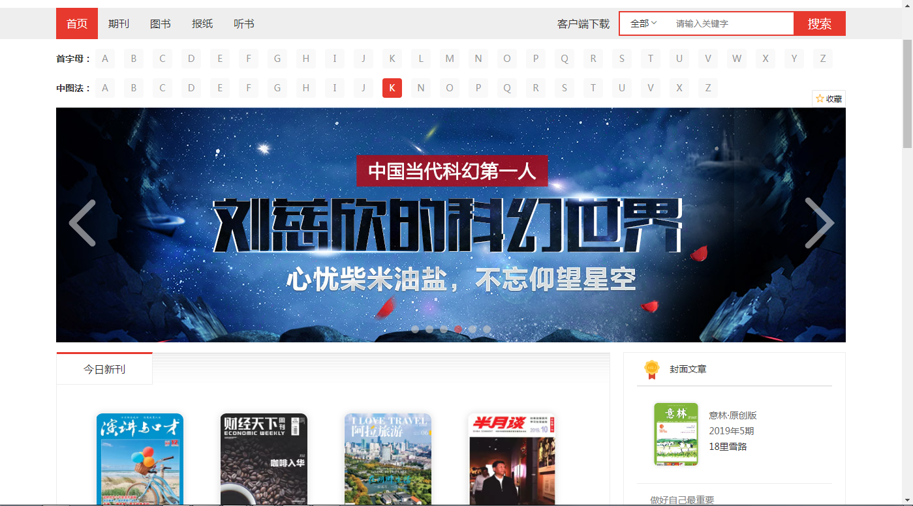Choose category J in the 中图法 row
Image resolution: width=913 pixels, height=506 pixels.
364,88
